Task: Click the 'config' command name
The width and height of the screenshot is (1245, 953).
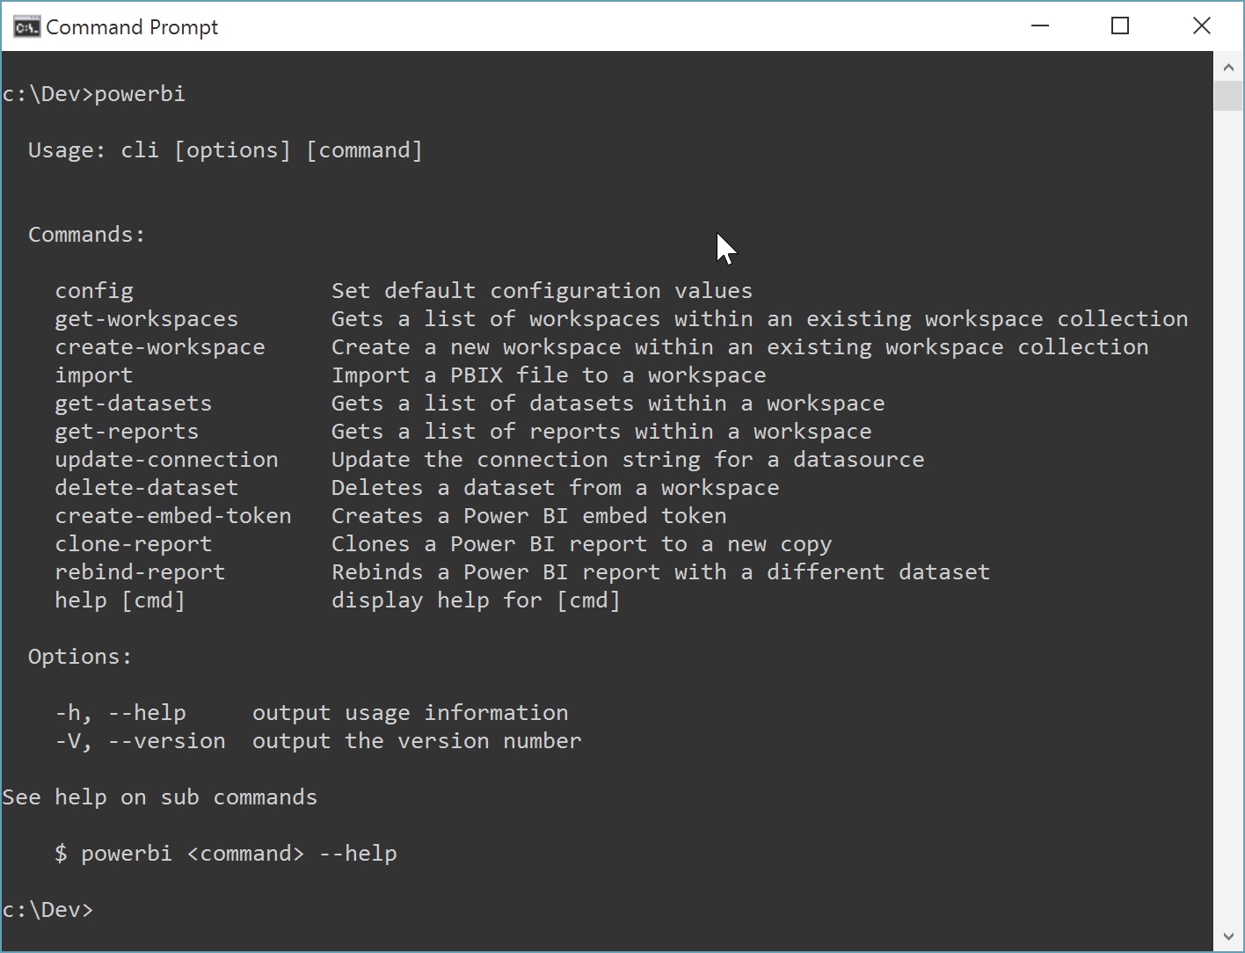Action: point(94,291)
